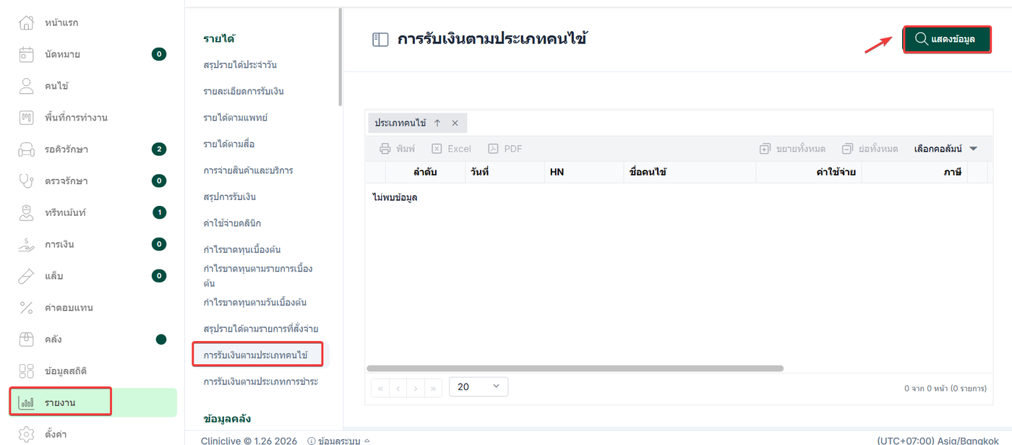The width and height of the screenshot is (1012, 445).
Task: Open the หน้าแรก home icon
Action: (26, 22)
